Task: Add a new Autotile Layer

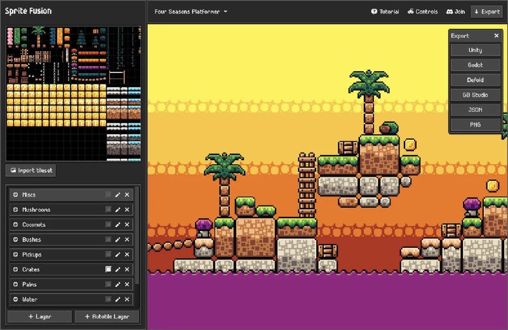Action: tap(107, 317)
